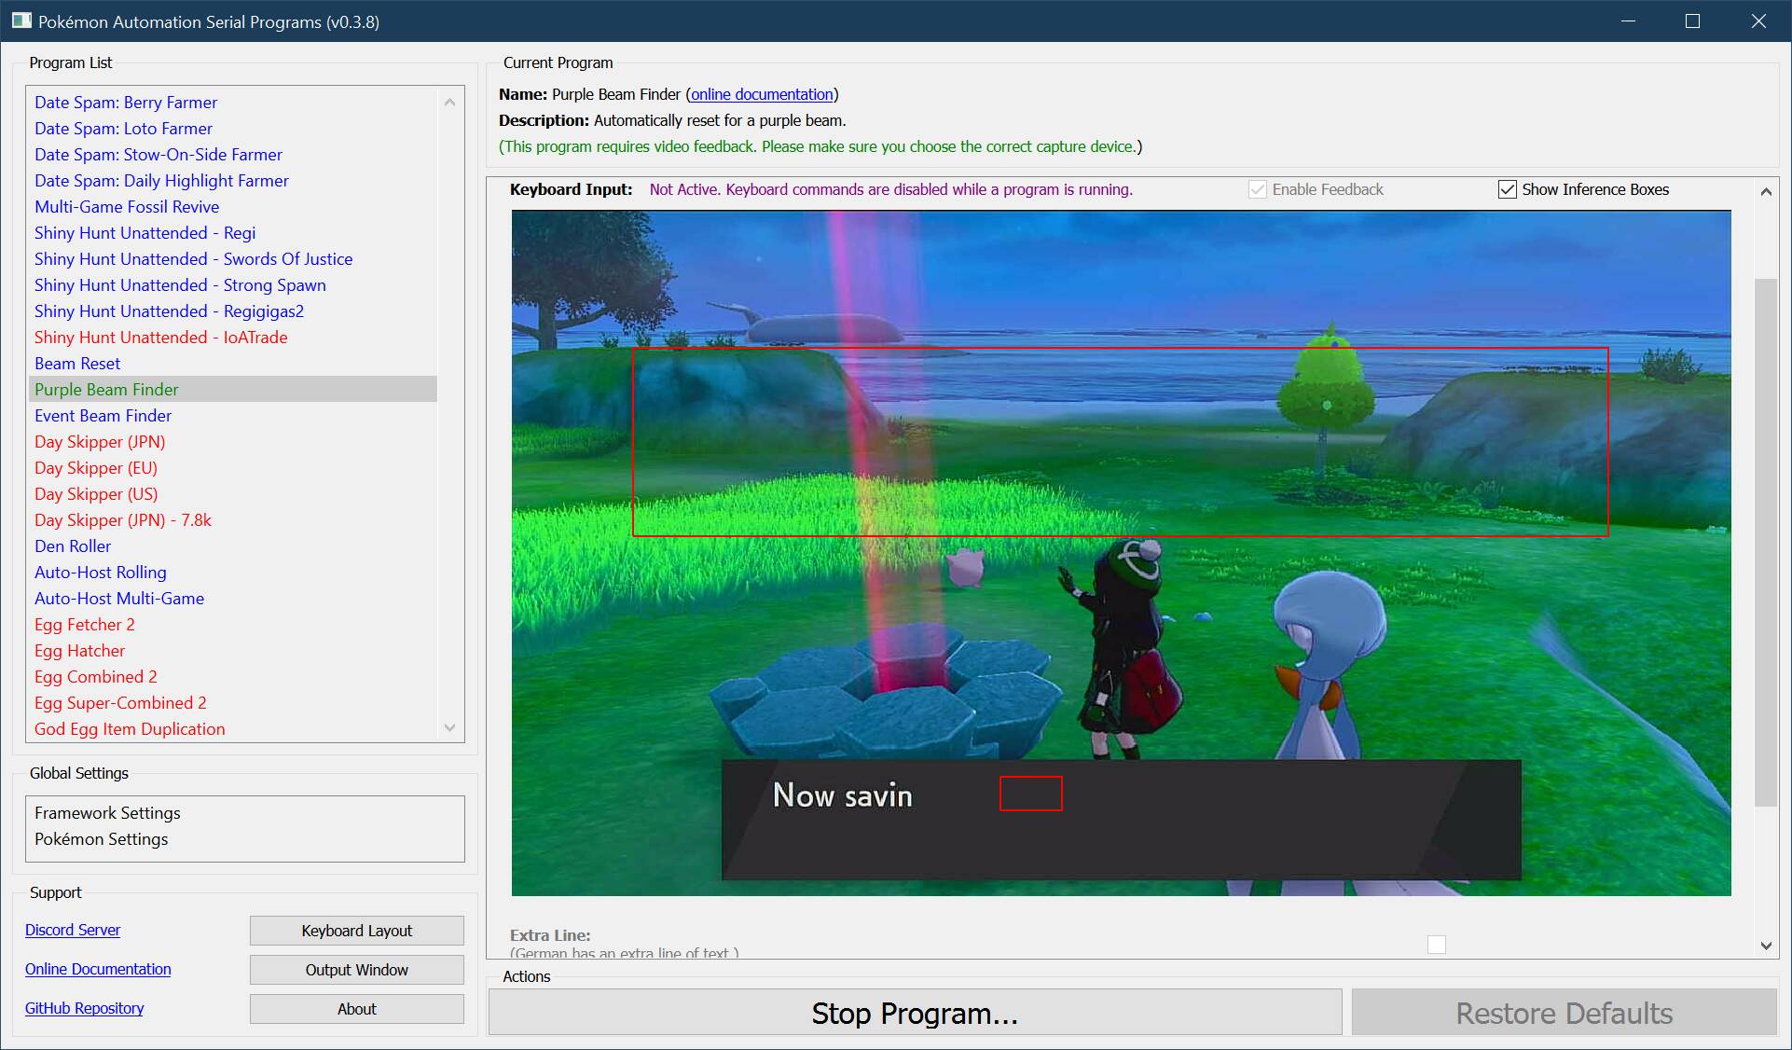Open the online documentation link for Purple Beam Finder

[x=762, y=94]
